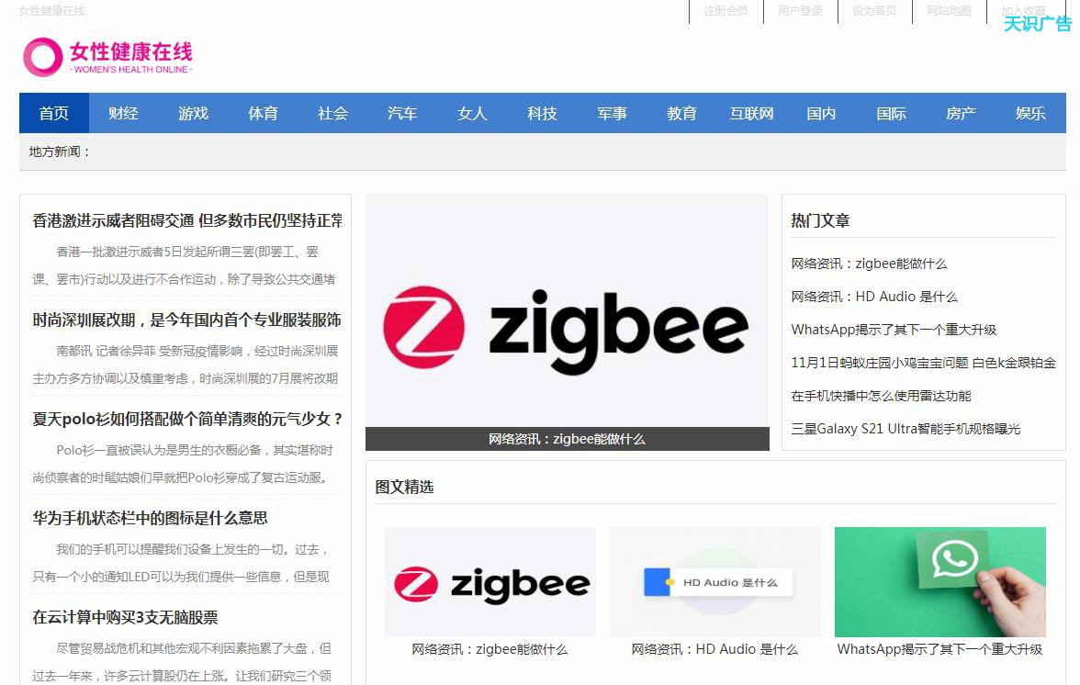Click the 注册会员 link at top
This screenshot has width=1080, height=685.
click(x=726, y=10)
